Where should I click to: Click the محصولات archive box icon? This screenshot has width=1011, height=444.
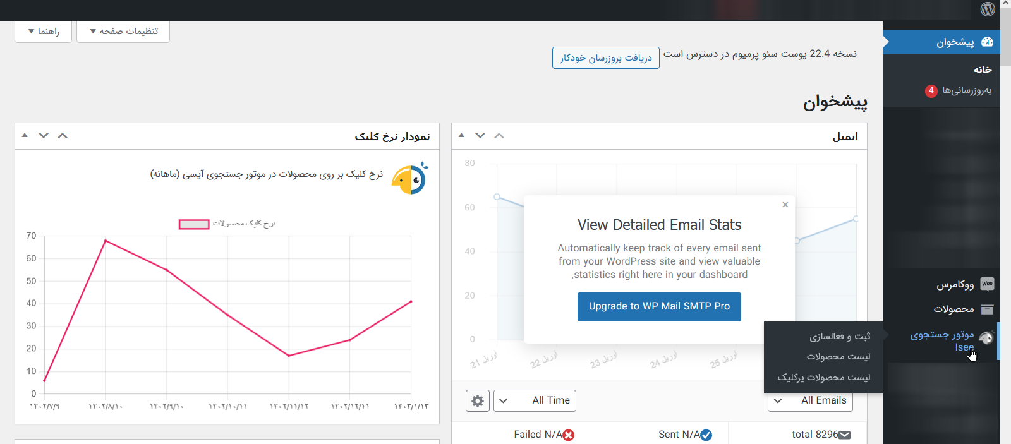tap(987, 309)
